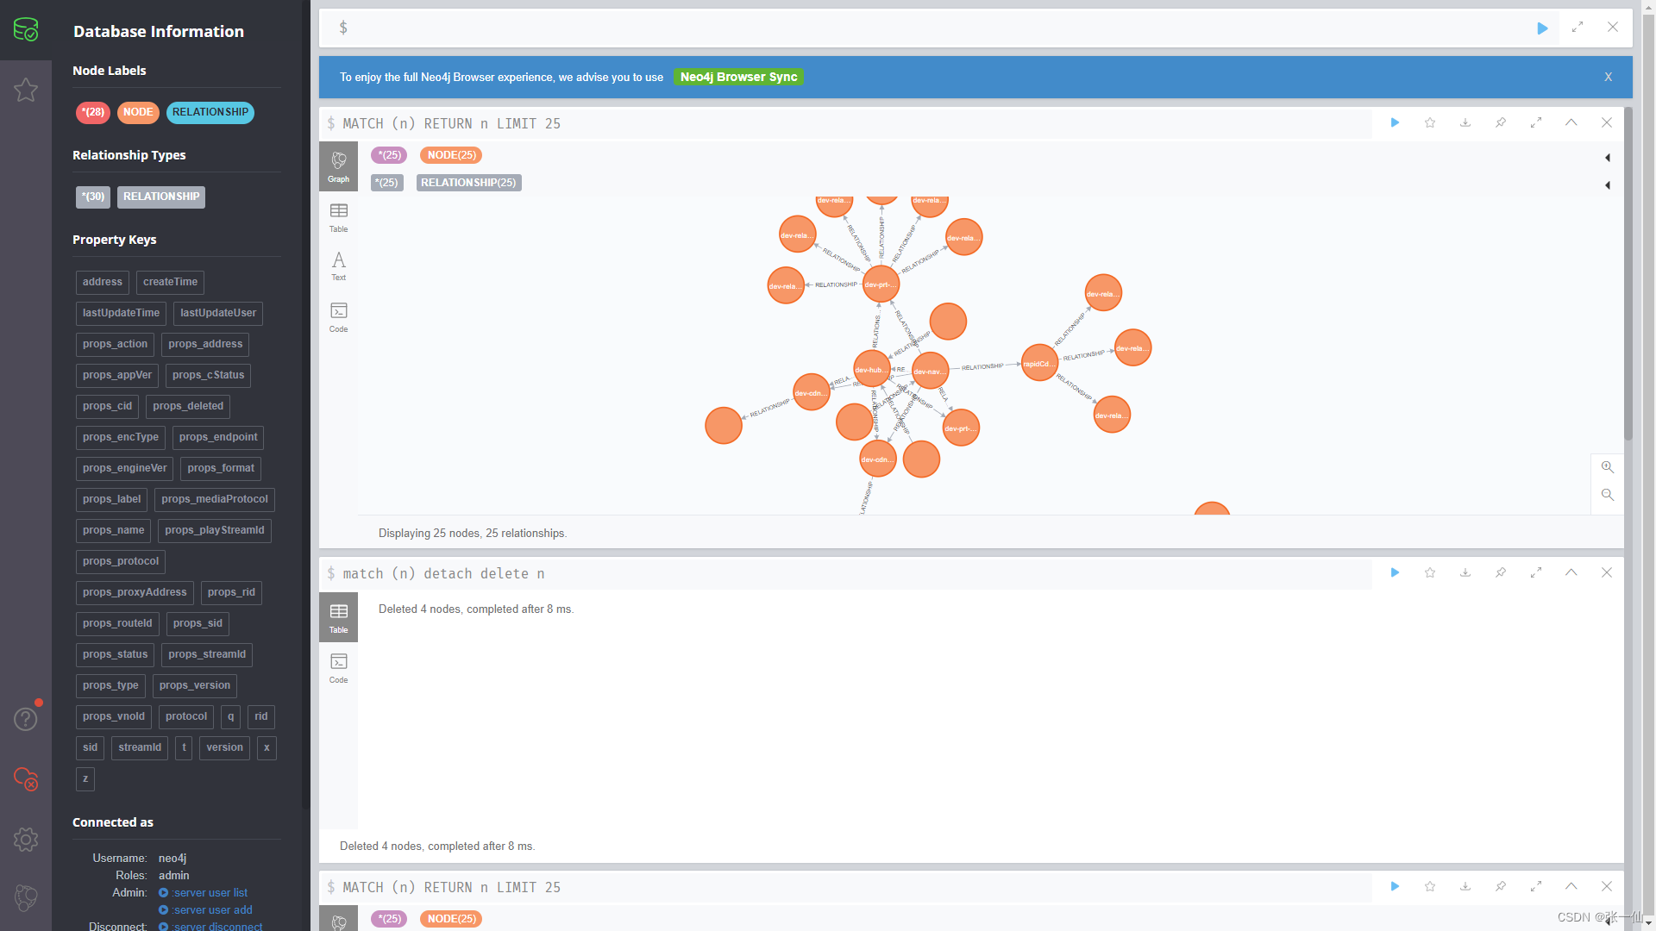Collapse the MATCH query frame
This screenshot has height=931, width=1656.
point(1571,122)
